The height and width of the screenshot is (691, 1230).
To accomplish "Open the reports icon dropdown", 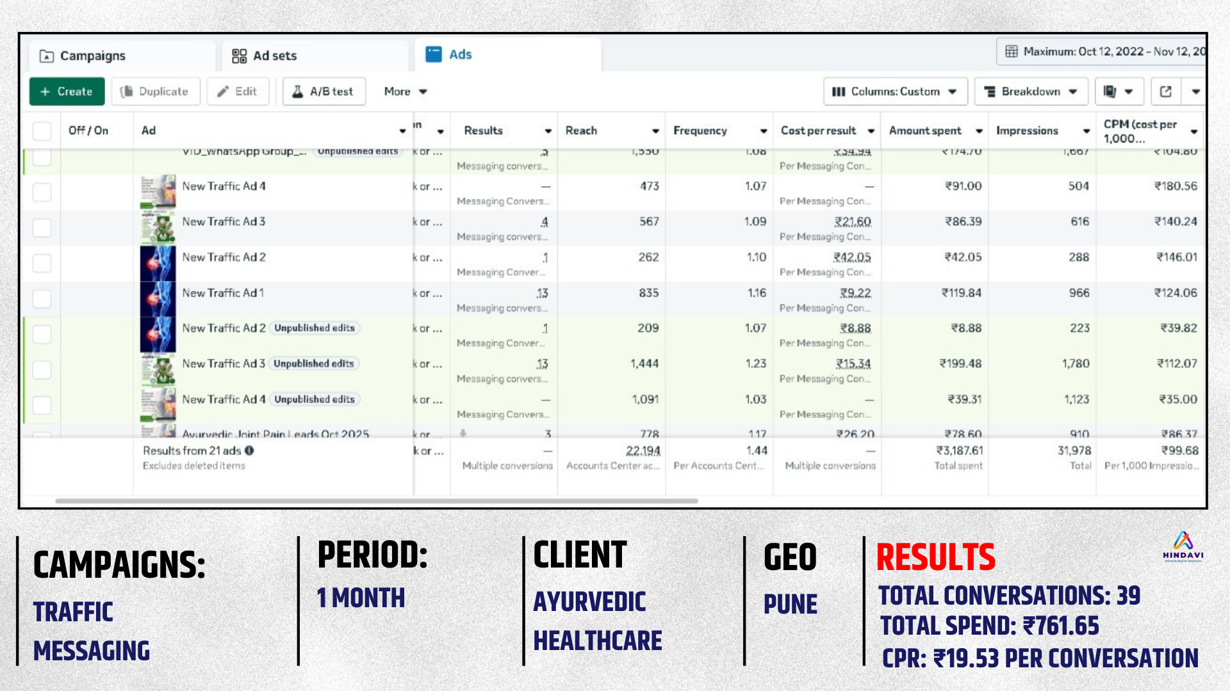I will click(1118, 91).
